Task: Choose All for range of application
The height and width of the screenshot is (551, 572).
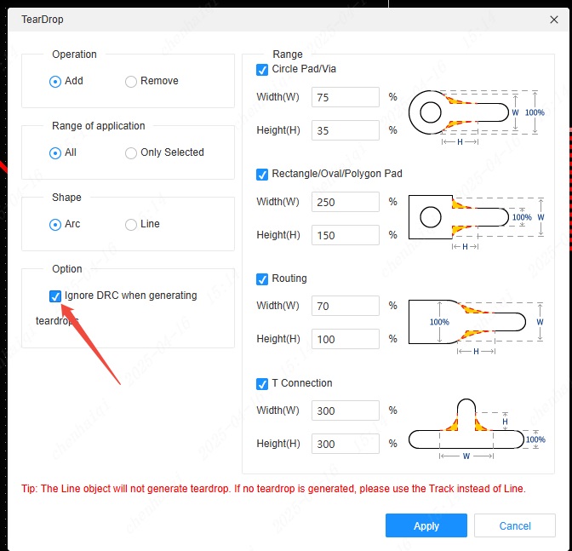Action: [x=56, y=152]
